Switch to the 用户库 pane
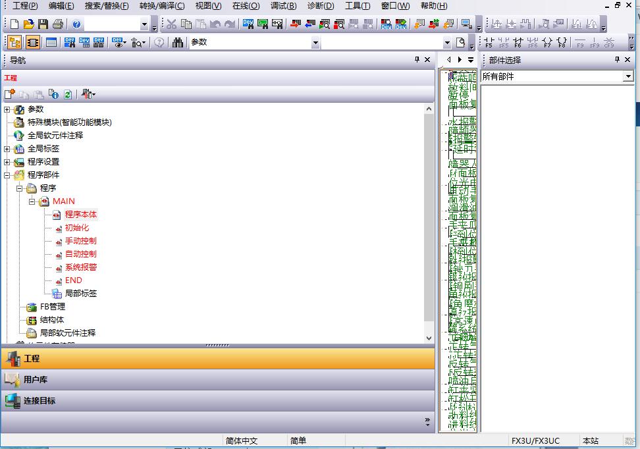This screenshot has height=449, width=640. click(x=36, y=380)
